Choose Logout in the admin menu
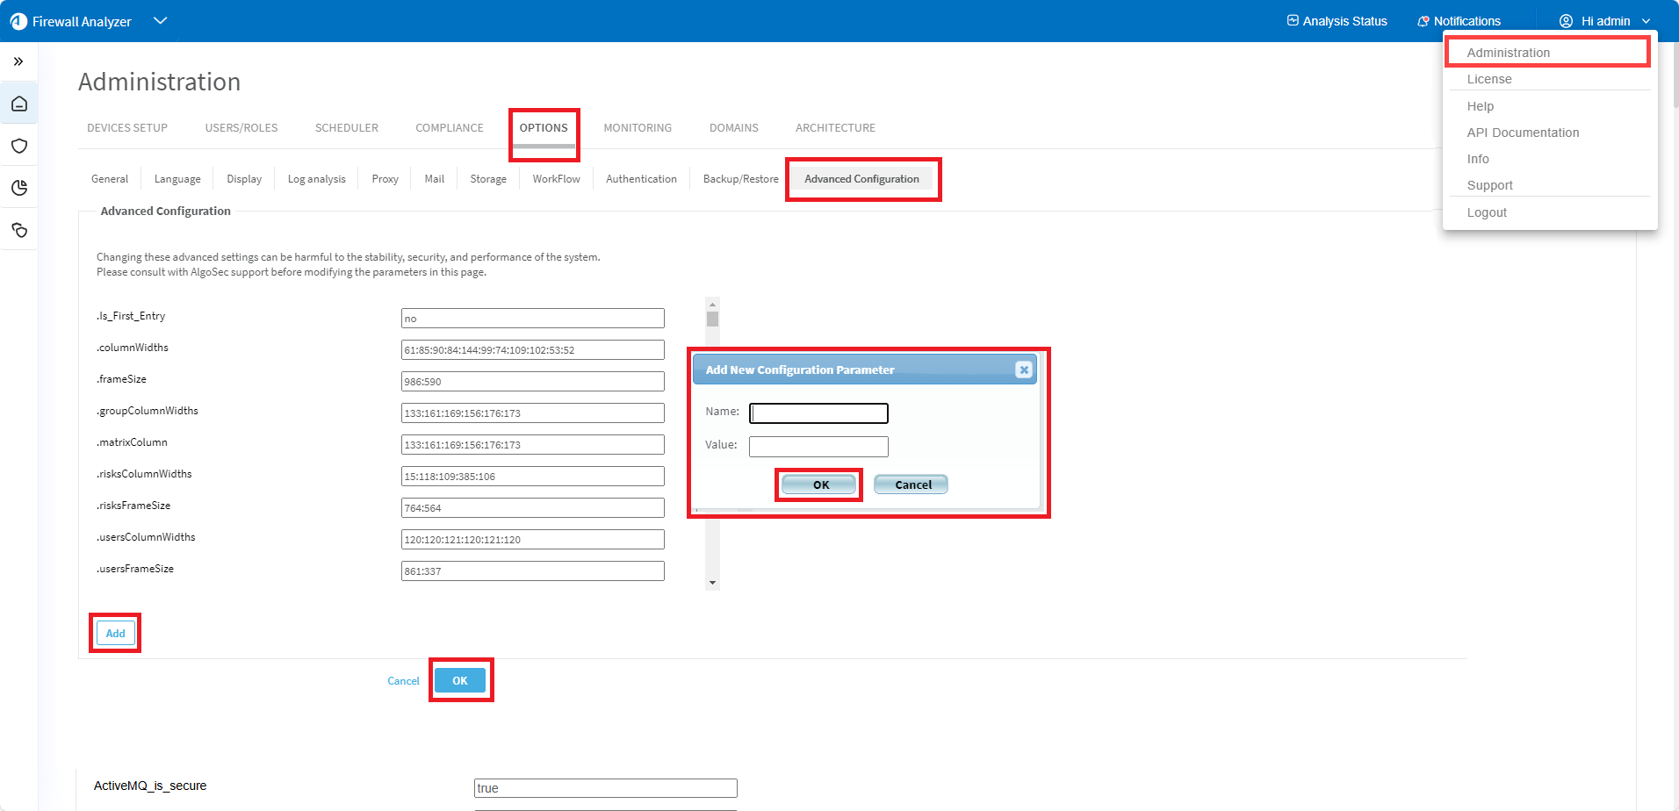This screenshot has width=1679, height=811. (1487, 212)
